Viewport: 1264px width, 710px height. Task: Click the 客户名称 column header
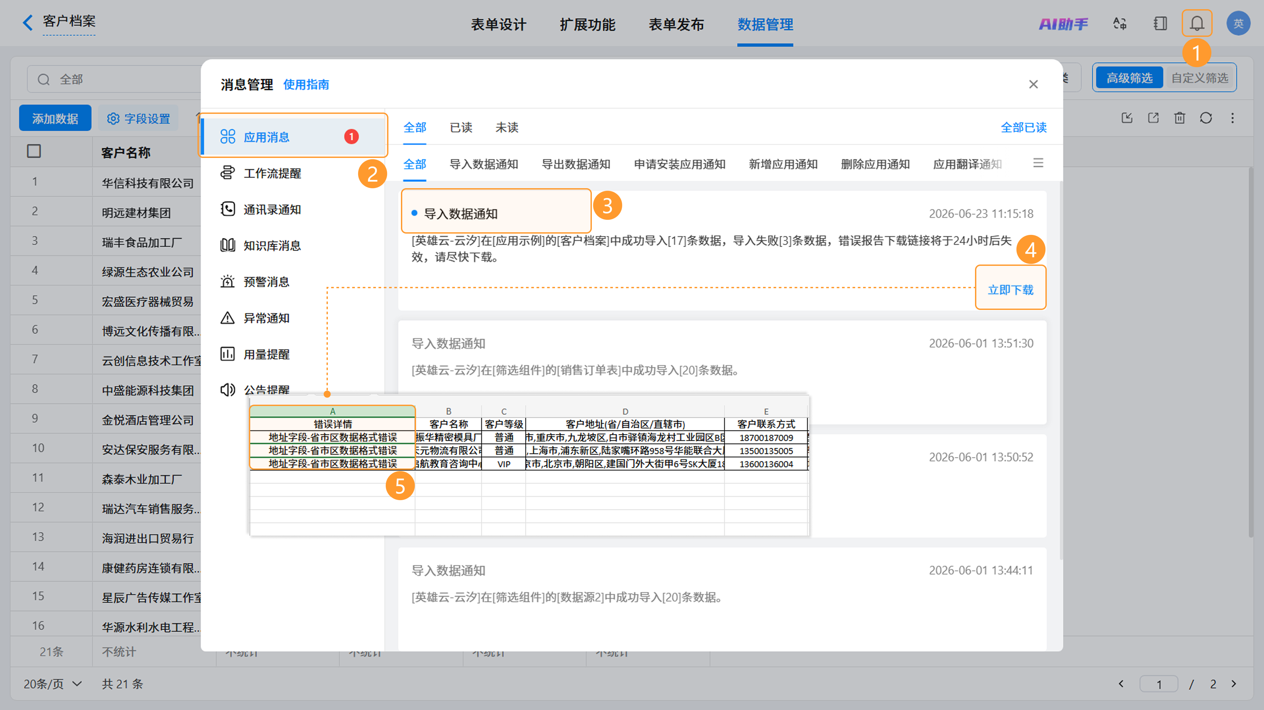click(x=126, y=152)
